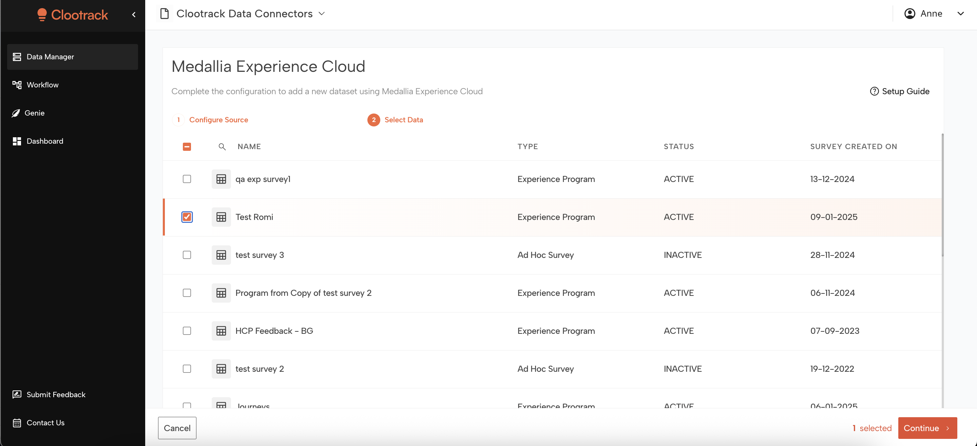
Task: Check the qa exp survey1 checkbox
Action: 187,179
